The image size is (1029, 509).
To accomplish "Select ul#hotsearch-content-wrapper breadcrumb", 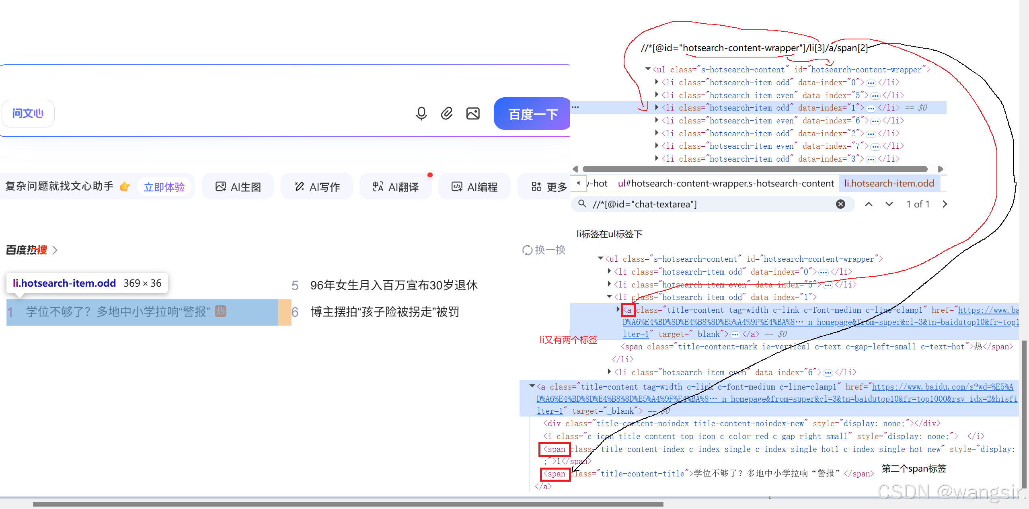I will coord(725,184).
